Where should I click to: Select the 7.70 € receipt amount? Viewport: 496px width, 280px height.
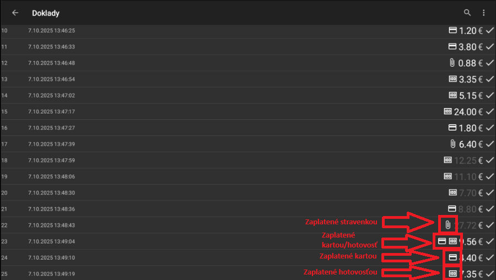pyautogui.click(x=470, y=193)
